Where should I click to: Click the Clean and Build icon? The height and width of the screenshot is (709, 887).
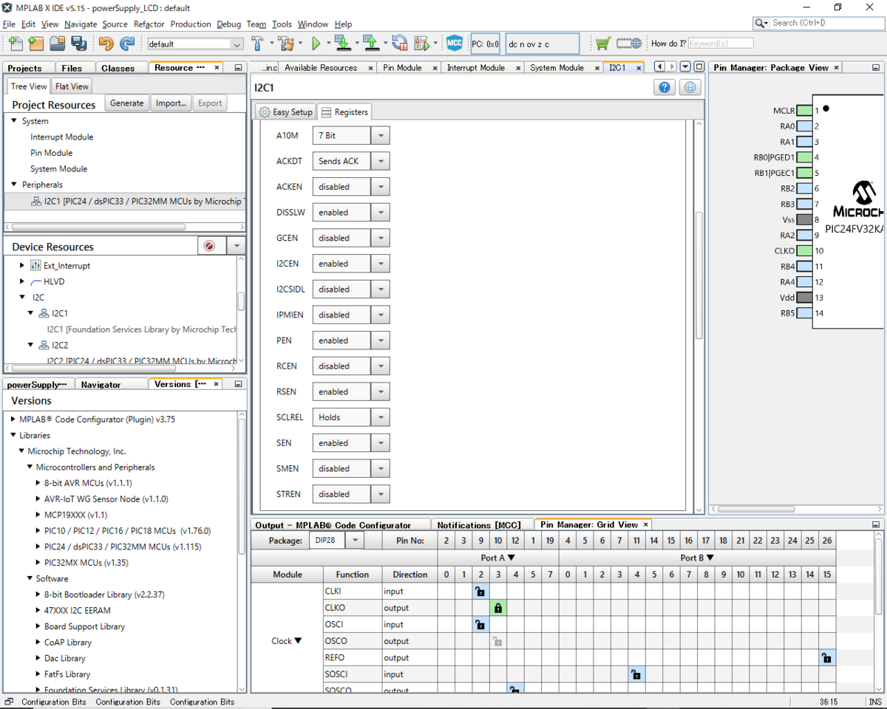[x=286, y=44]
